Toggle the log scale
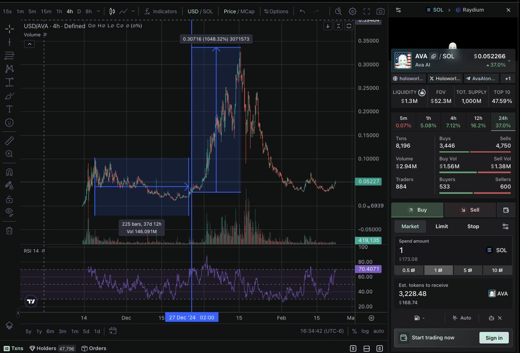 (365, 331)
